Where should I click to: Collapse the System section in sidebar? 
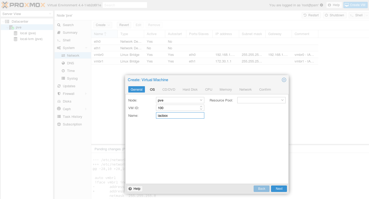(86, 48)
